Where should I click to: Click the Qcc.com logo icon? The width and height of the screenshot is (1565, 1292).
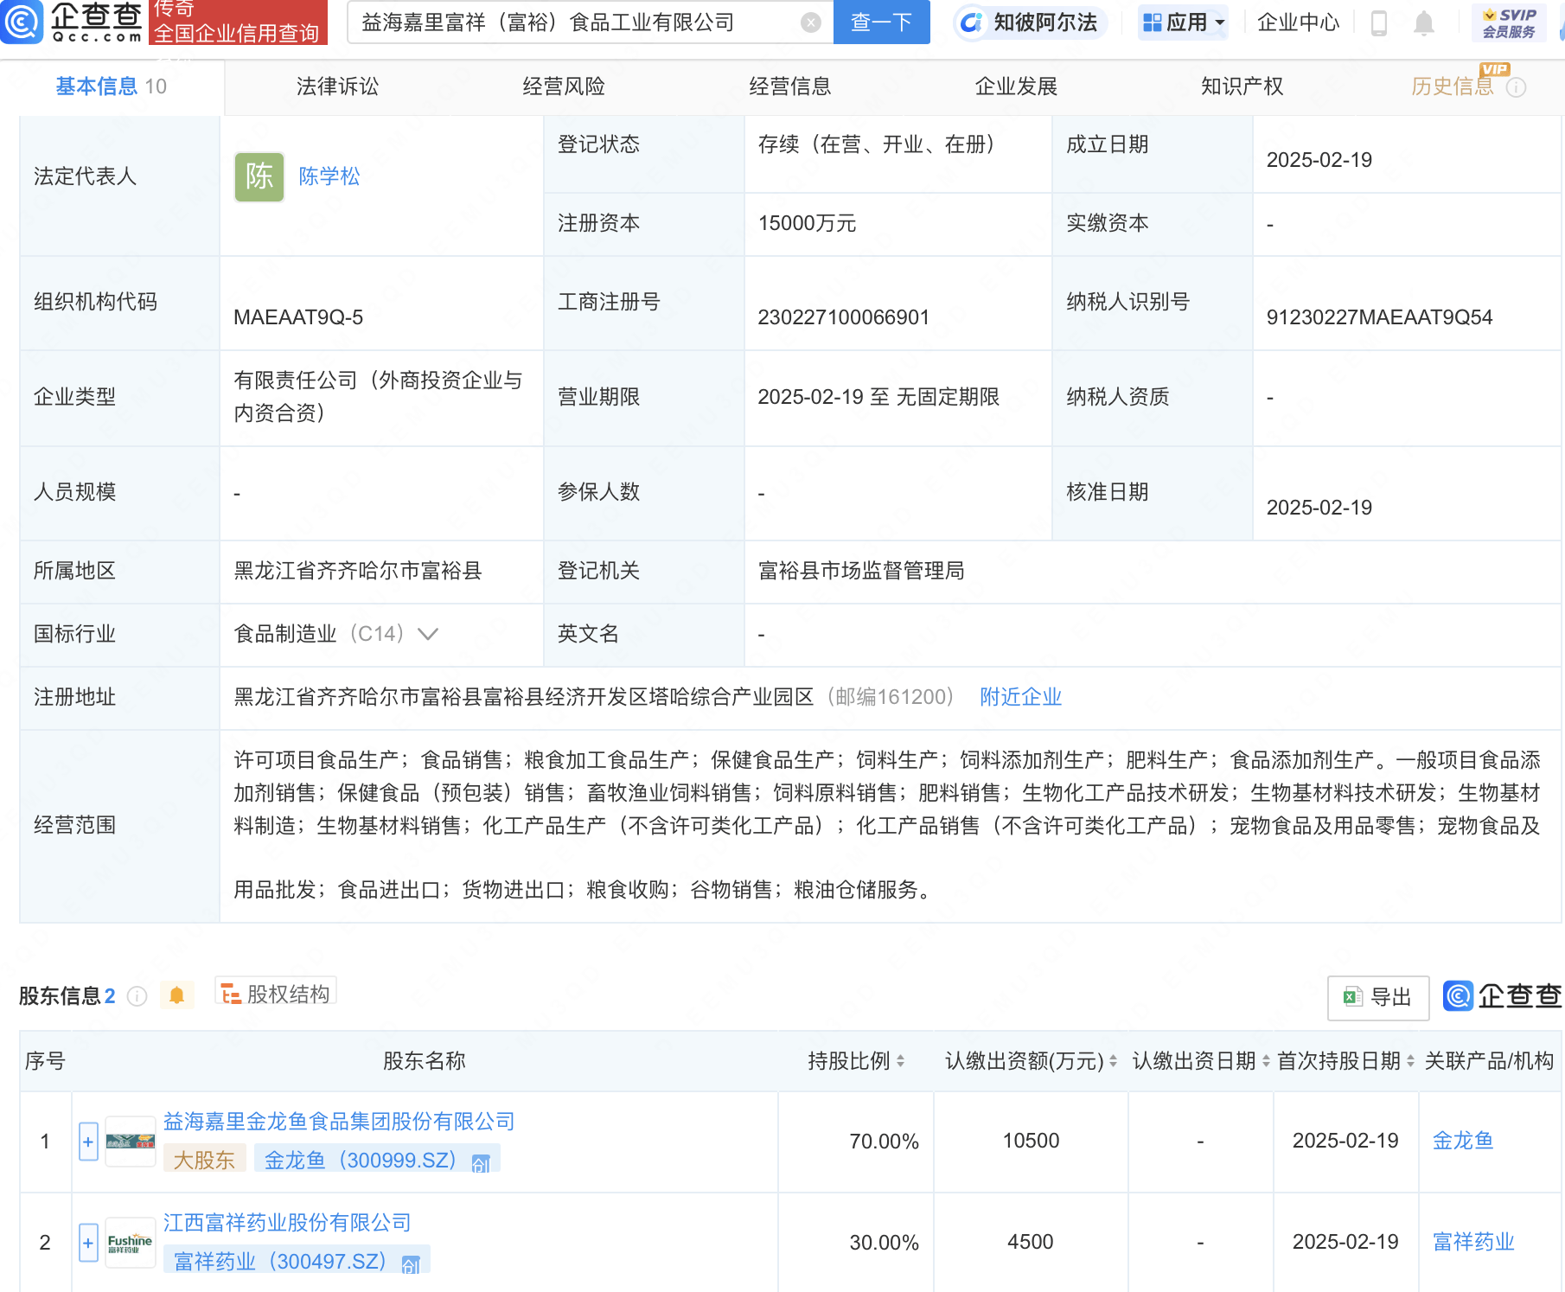click(x=21, y=22)
